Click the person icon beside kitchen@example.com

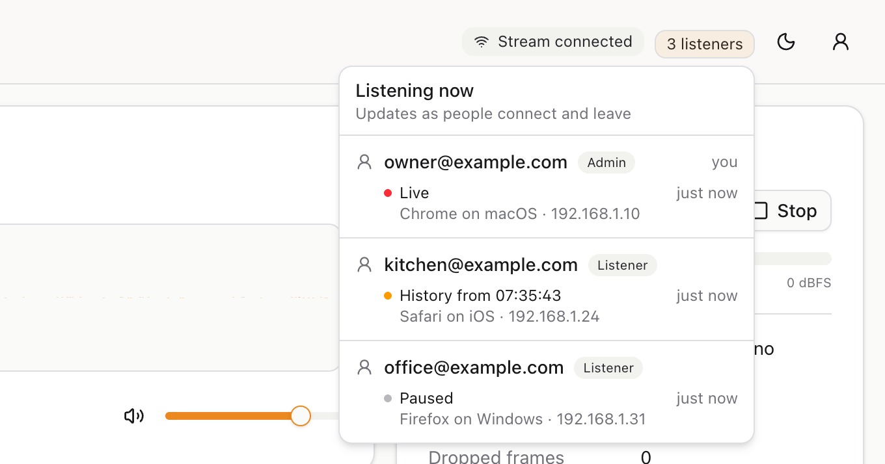364,264
